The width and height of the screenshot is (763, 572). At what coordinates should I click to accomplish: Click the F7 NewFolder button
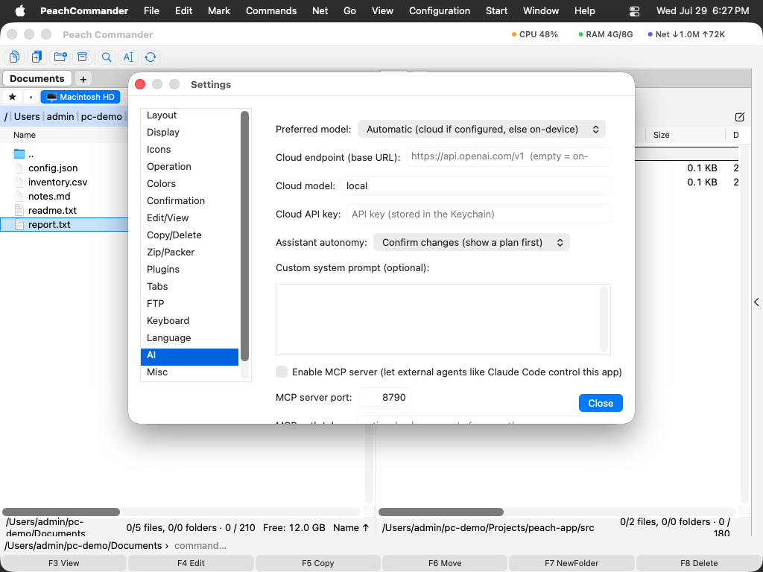572,563
